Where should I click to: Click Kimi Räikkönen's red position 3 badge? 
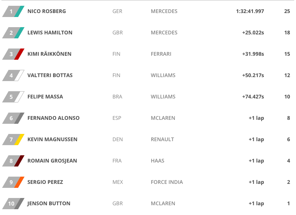click(13, 54)
